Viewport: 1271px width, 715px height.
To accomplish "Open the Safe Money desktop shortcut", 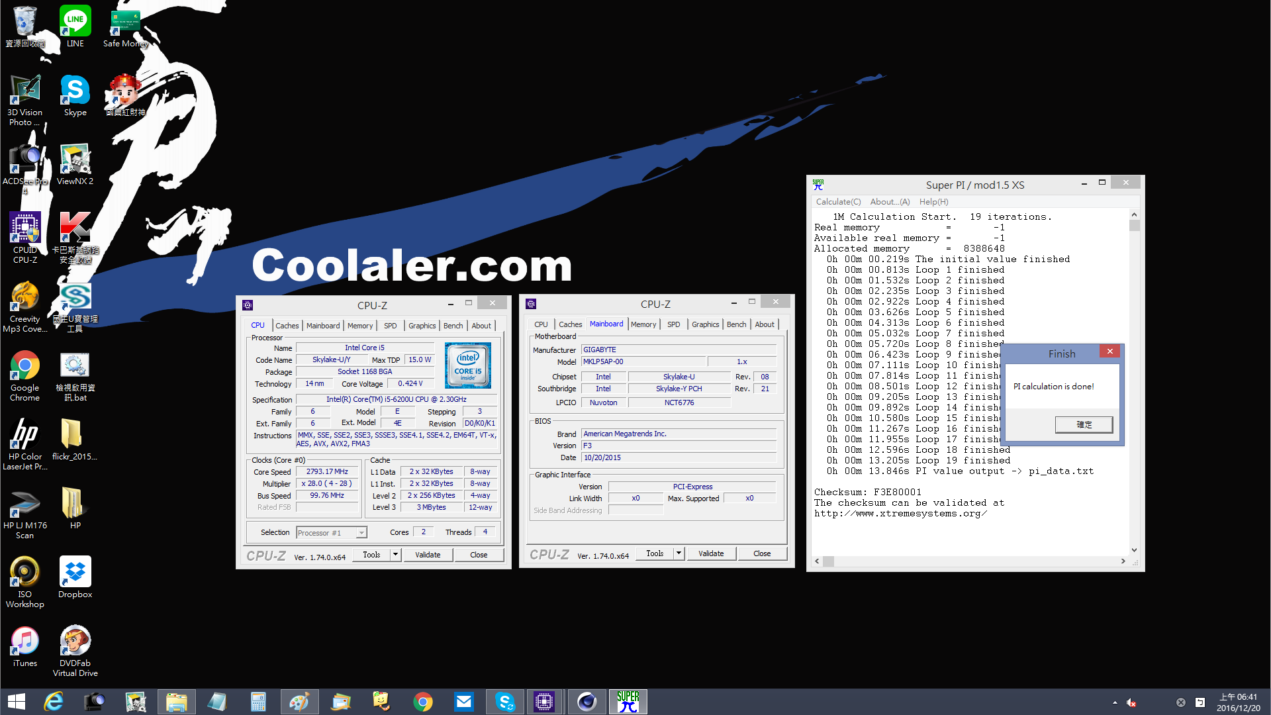I will click(126, 26).
